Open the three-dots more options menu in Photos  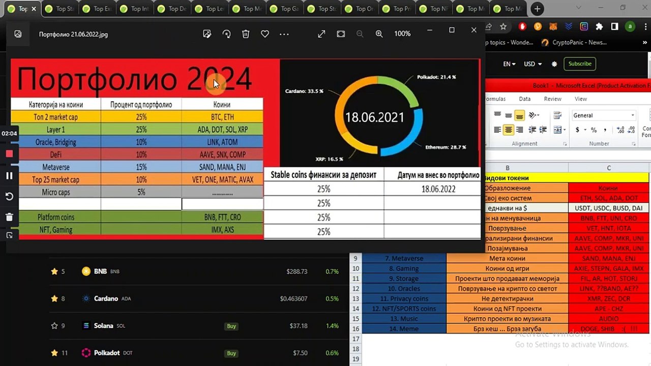tap(284, 34)
